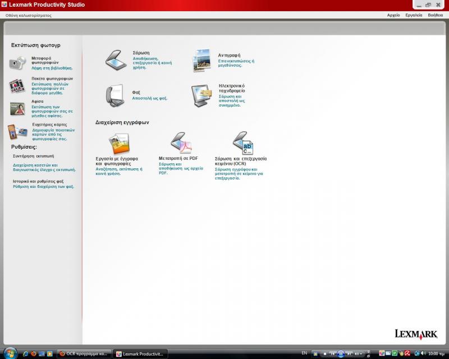Click the Ηλεκτρονικό ταχυδρομείο monitor icon
The width and height of the screenshot is (449, 359).
click(x=201, y=95)
